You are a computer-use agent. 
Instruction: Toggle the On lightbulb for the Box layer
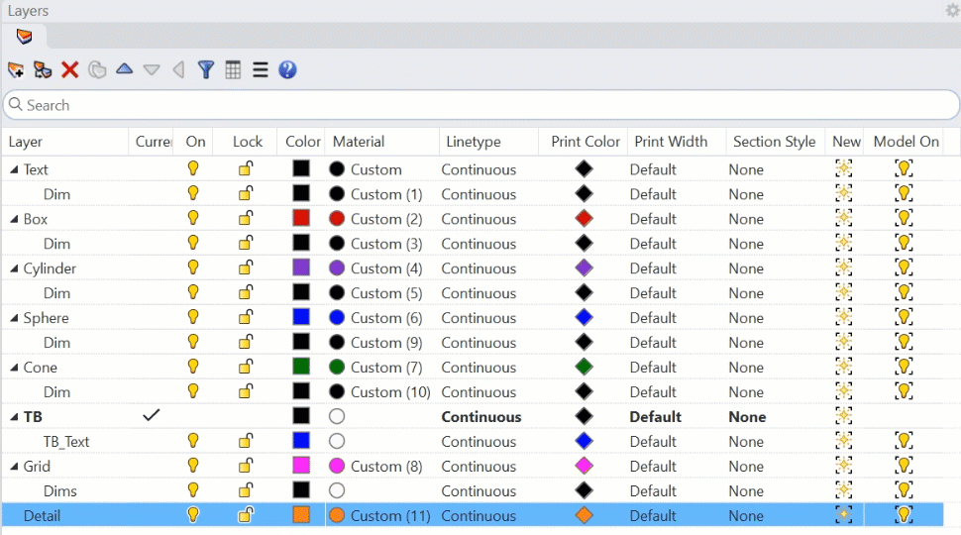193,218
